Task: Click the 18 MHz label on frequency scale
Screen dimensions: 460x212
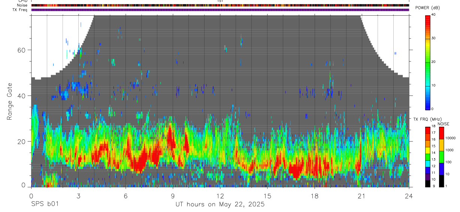Action: pyautogui.click(x=433, y=126)
